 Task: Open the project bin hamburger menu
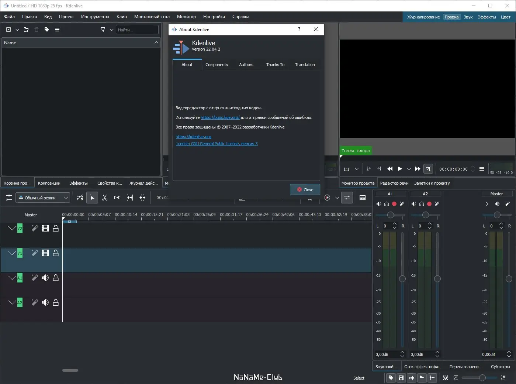coord(57,30)
